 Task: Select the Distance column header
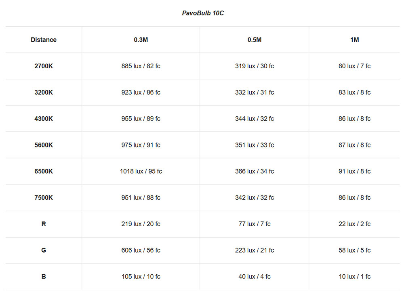[x=44, y=40]
